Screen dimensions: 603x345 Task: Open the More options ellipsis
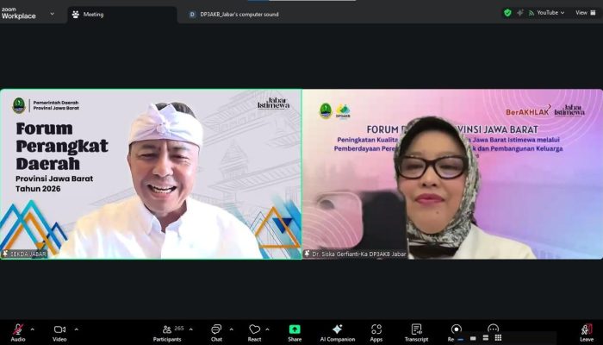pos(493,329)
